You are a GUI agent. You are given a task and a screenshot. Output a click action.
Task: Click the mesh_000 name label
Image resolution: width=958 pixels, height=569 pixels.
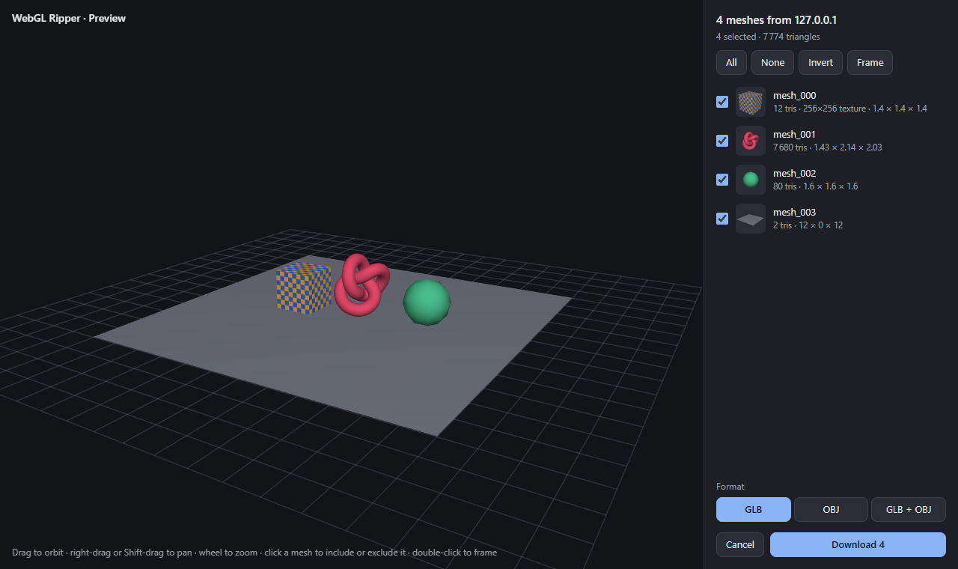[x=794, y=95]
